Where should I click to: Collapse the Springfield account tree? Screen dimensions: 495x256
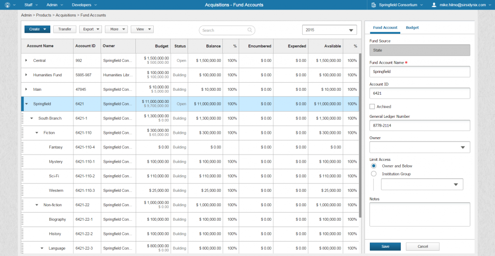point(26,104)
